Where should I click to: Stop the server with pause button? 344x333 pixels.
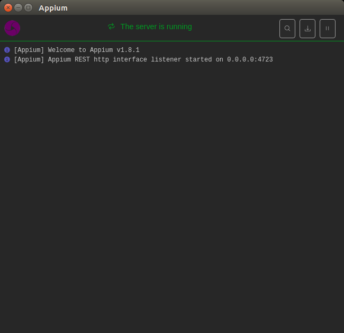click(327, 29)
